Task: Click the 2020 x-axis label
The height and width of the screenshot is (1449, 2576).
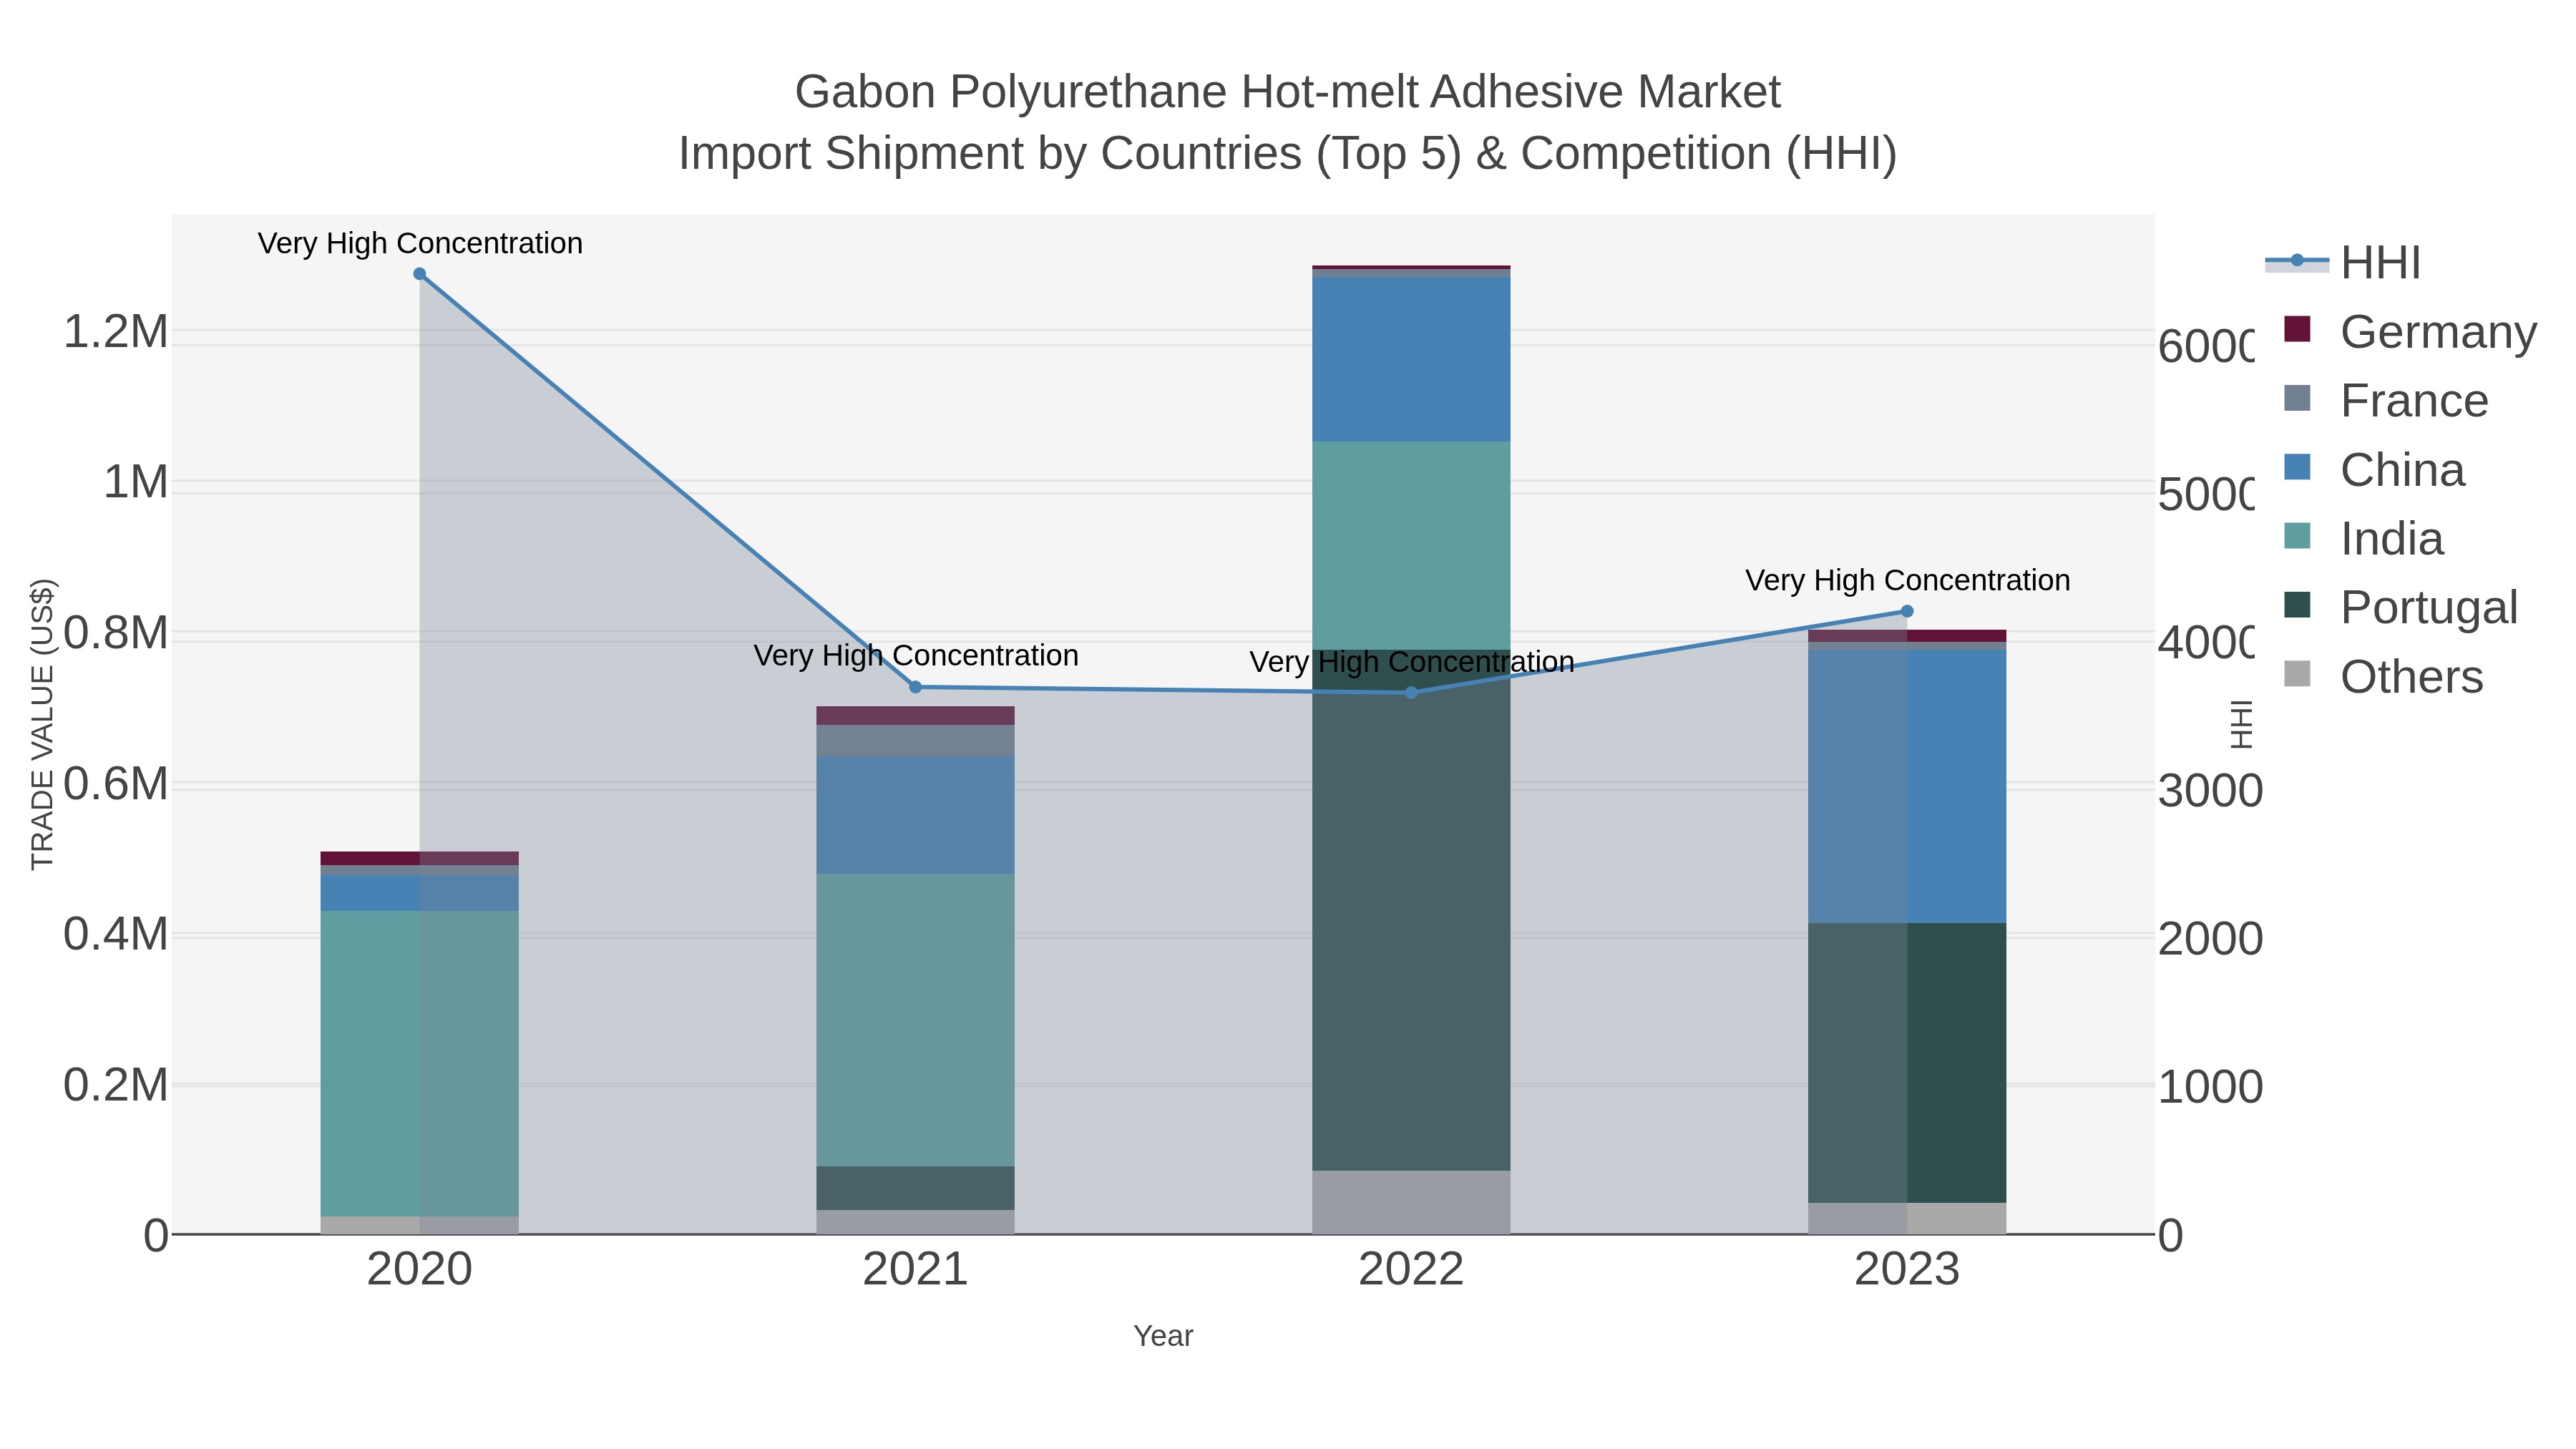Action: (x=420, y=1269)
